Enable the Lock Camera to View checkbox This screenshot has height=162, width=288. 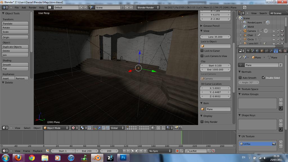coord(202,56)
